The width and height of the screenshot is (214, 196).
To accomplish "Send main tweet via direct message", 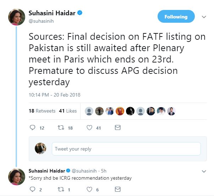I will [x=118, y=128].
